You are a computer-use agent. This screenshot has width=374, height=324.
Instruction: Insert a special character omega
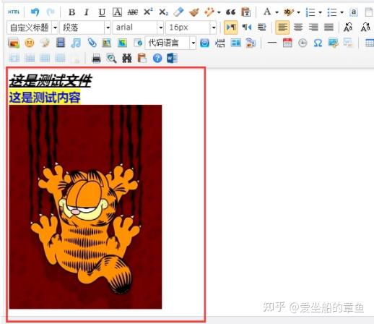click(x=318, y=43)
